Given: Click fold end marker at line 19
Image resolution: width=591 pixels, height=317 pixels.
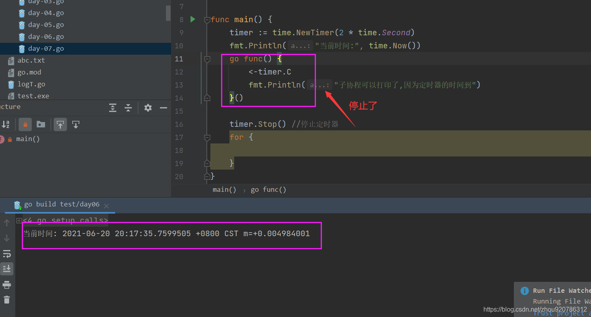Looking at the screenshot, I should (x=207, y=163).
